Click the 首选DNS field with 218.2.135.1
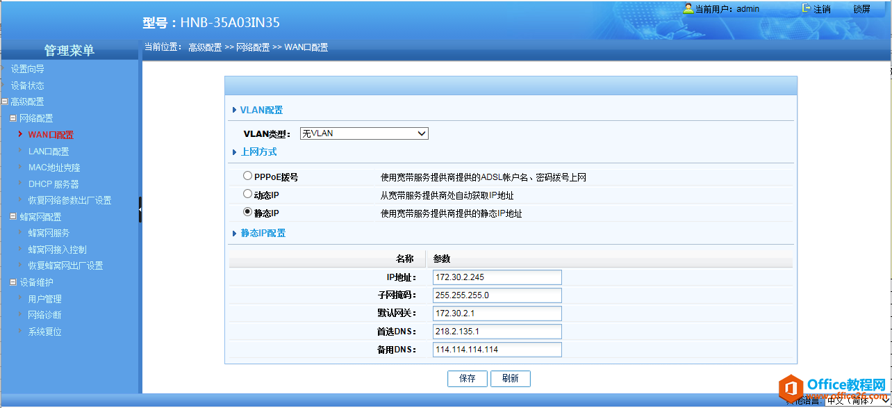The height and width of the screenshot is (408, 892). (497, 332)
